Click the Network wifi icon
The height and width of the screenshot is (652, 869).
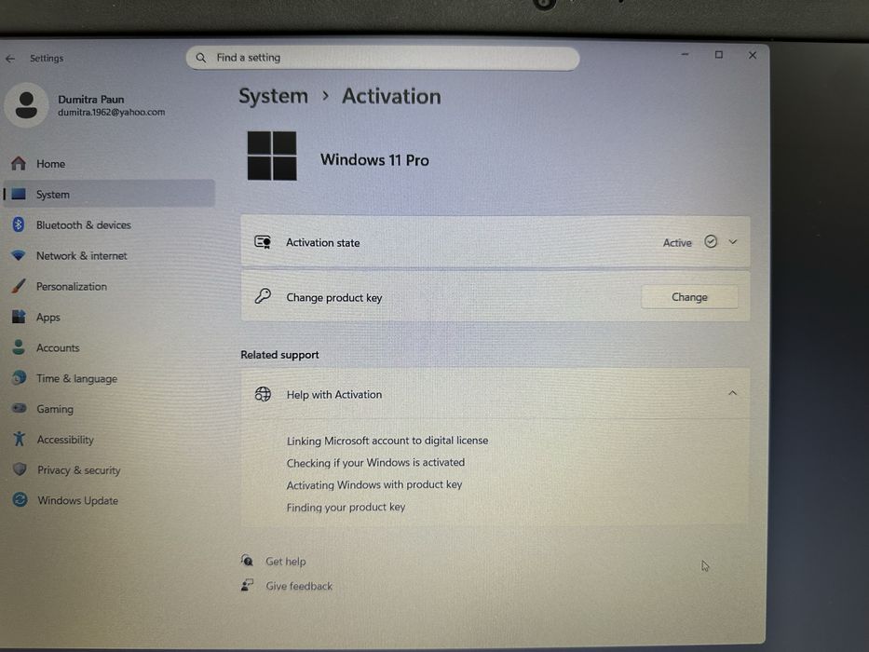[19, 255]
